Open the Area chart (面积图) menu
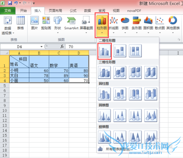This screenshot has height=158, width=183. tap(148, 25)
